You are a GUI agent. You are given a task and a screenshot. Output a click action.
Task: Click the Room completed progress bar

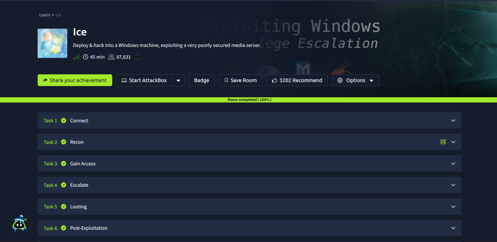(x=248, y=100)
